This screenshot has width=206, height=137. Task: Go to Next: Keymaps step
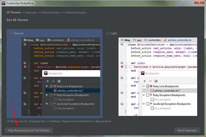tap(187, 130)
